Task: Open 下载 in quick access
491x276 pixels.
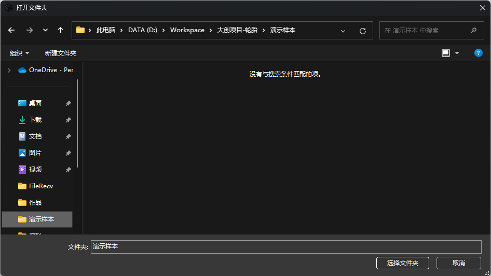Action: [35, 119]
